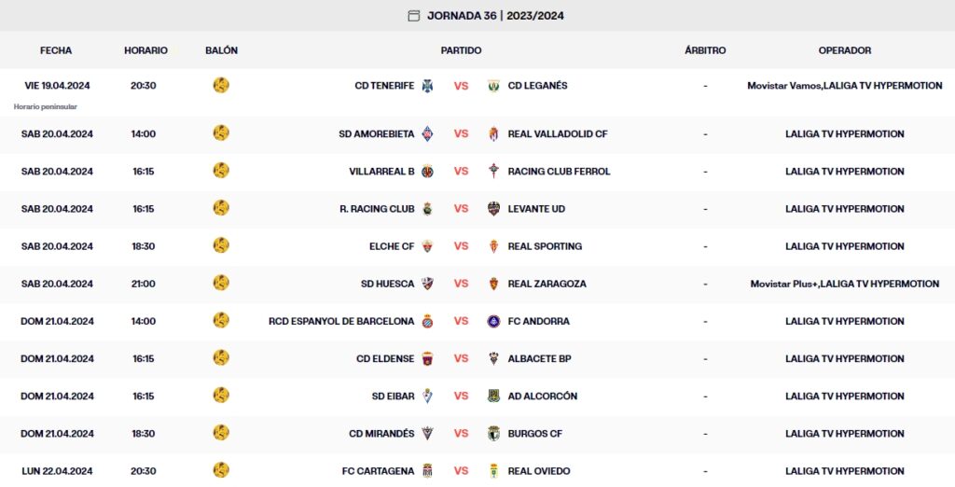
Task: Click the match ball icon for Huesca–Zaragoza
Action: point(221,283)
